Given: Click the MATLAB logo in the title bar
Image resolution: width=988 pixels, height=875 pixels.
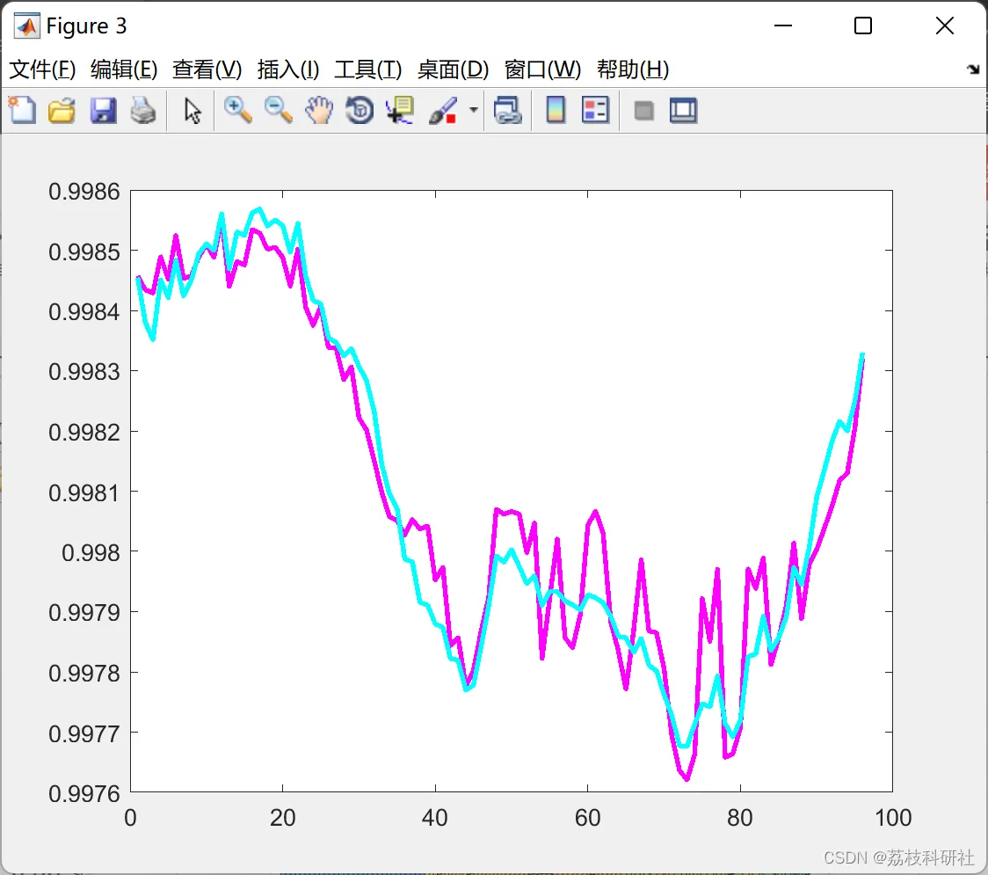Looking at the screenshot, I should pyautogui.click(x=26, y=26).
